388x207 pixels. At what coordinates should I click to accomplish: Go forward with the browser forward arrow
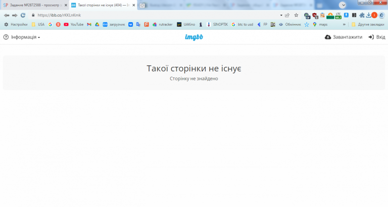15,15
